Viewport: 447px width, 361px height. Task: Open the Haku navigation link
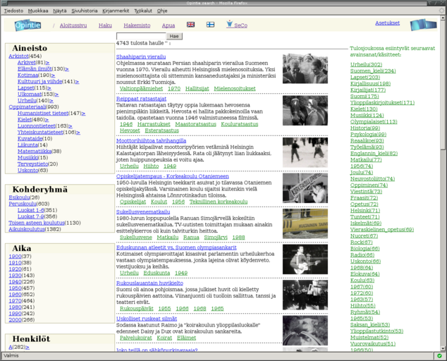(x=105, y=25)
